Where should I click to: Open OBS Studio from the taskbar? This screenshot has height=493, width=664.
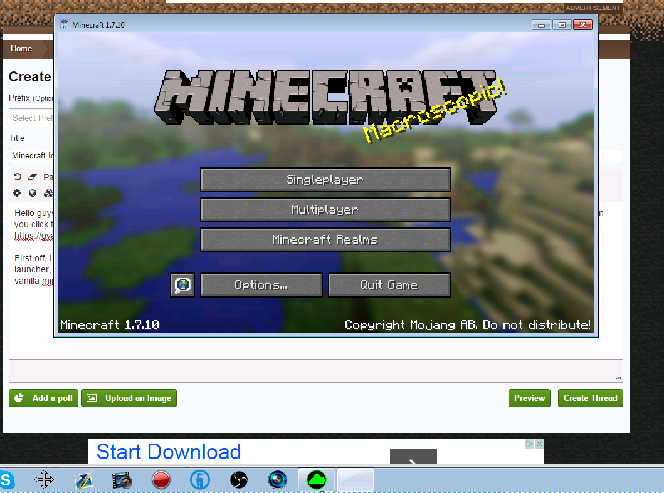point(239,480)
